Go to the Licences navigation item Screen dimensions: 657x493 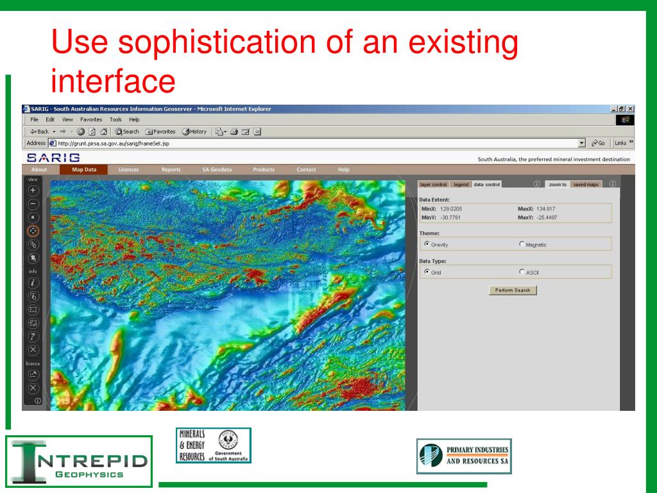coord(128,169)
